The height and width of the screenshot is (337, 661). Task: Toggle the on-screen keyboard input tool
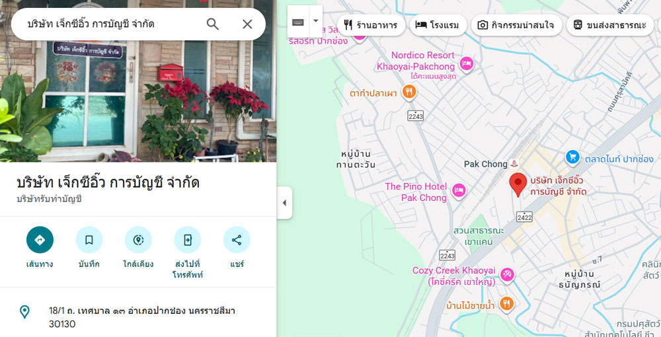(x=299, y=21)
